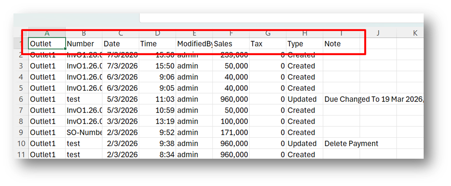The height and width of the screenshot is (186, 451).
Task: Select the 13:19 time cell
Action: [x=157, y=121]
